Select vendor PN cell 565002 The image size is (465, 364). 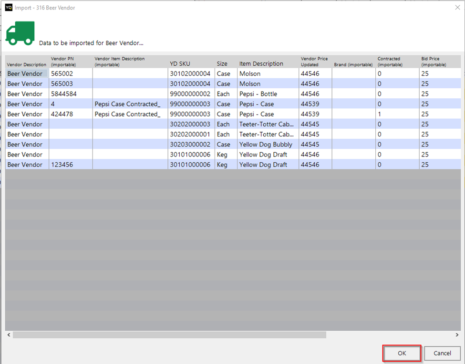pyautogui.click(x=71, y=73)
